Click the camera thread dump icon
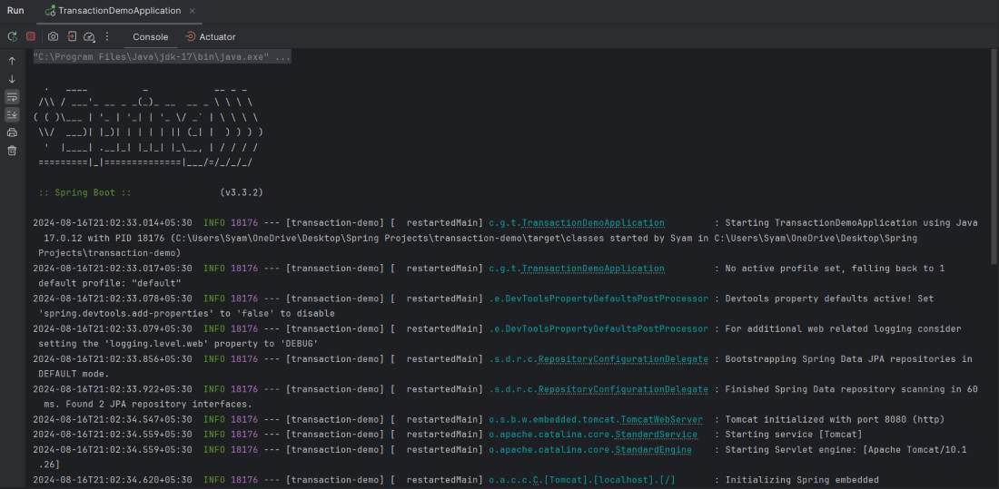999x489 pixels. [53, 36]
